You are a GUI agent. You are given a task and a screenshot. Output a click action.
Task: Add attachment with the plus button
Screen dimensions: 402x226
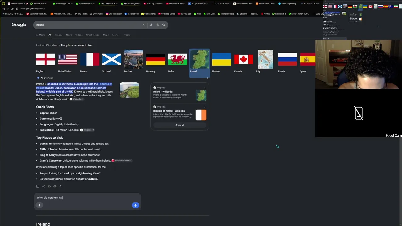[39, 205]
